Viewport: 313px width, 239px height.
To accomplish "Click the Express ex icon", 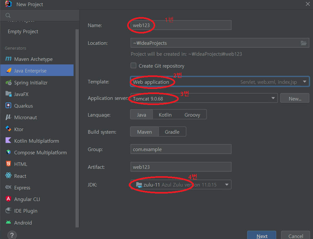I will 8,187.
